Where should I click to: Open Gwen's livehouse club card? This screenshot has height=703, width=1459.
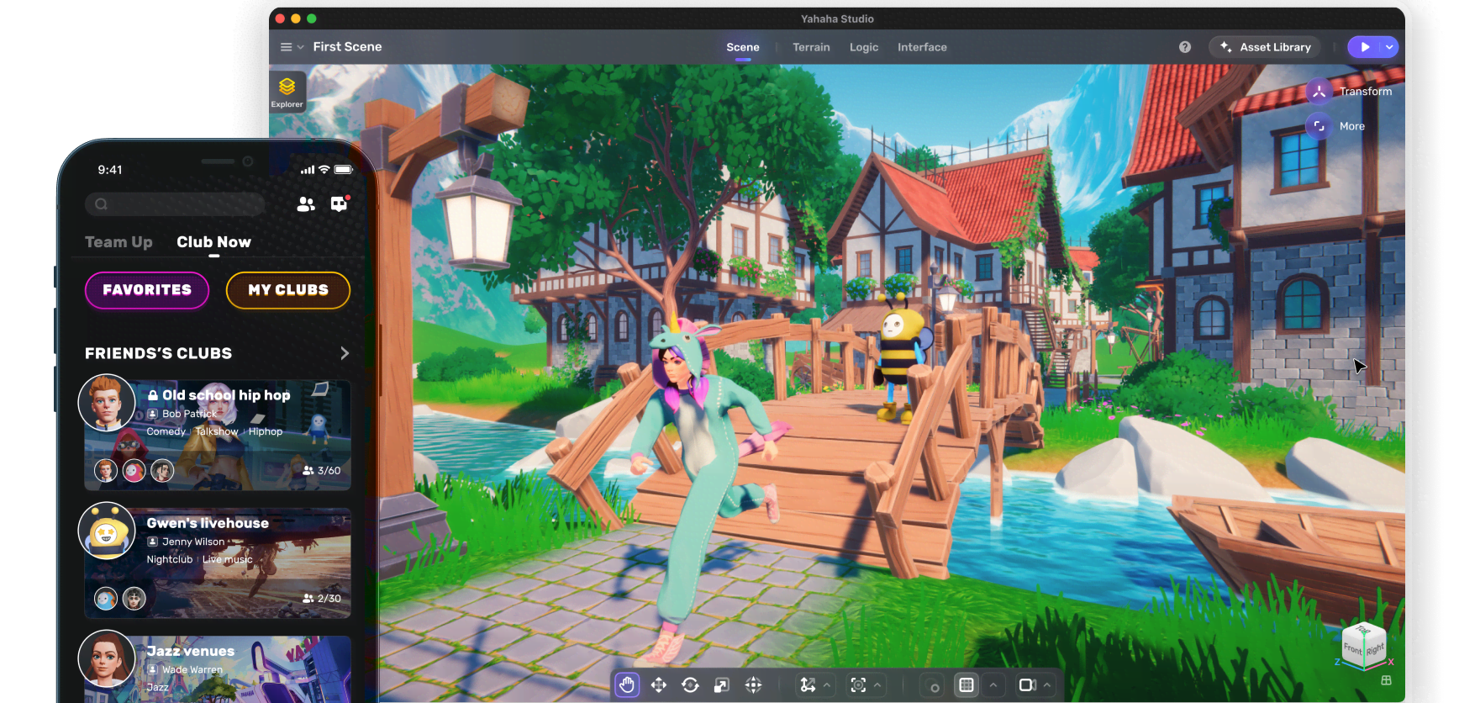click(218, 563)
